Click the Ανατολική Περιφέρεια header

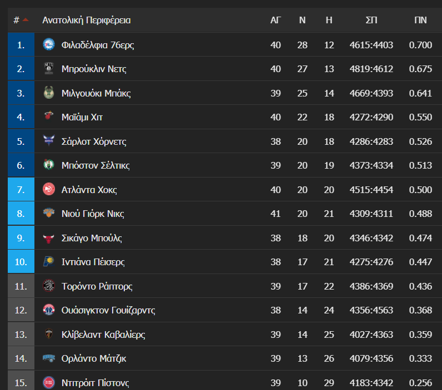(86, 21)
